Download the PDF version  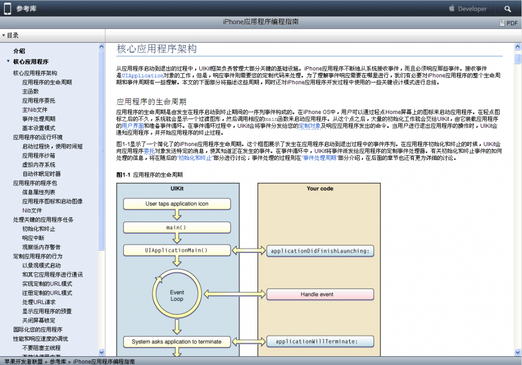click(x=509, y=23)
